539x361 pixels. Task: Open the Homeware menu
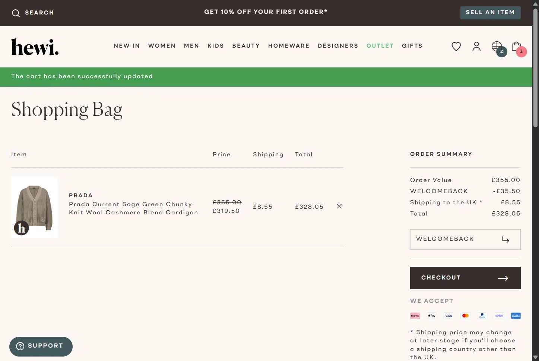(x=289, y=46)
